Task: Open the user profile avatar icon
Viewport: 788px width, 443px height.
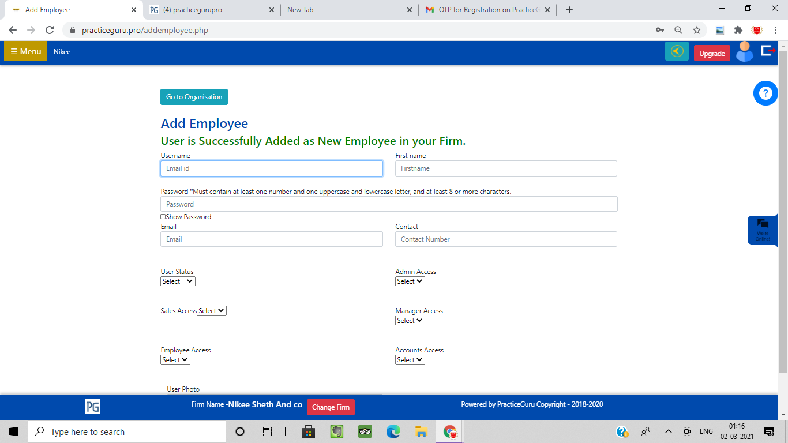Action: [x=744, y=51]
